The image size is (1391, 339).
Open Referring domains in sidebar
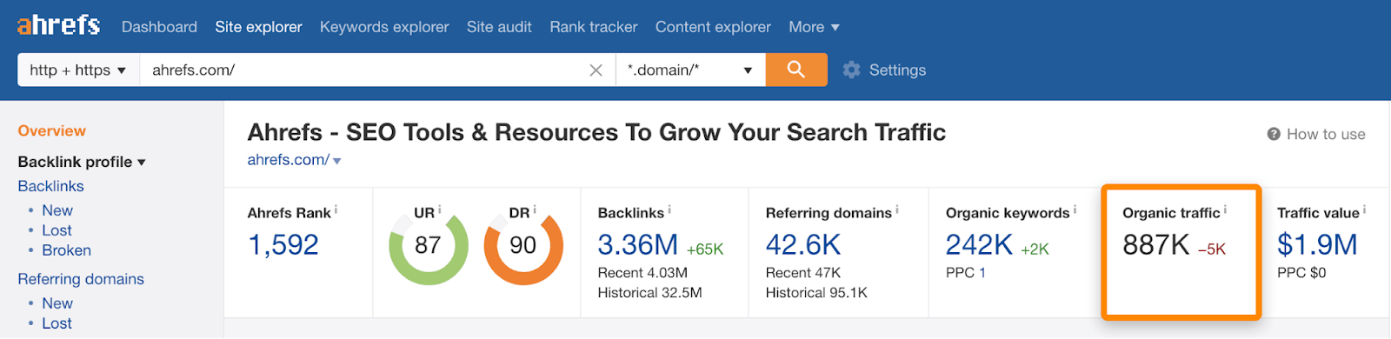point(81,279)
